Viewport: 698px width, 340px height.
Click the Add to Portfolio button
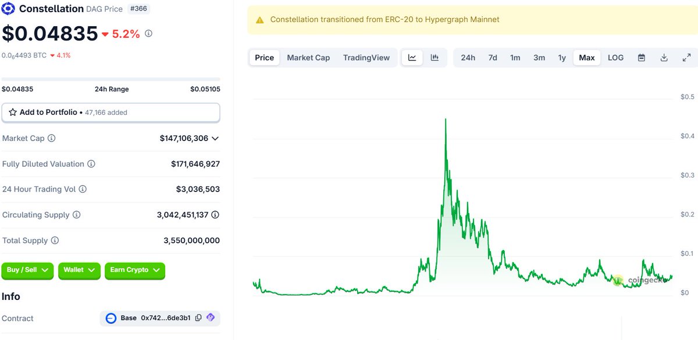click(x=111, y=113)
